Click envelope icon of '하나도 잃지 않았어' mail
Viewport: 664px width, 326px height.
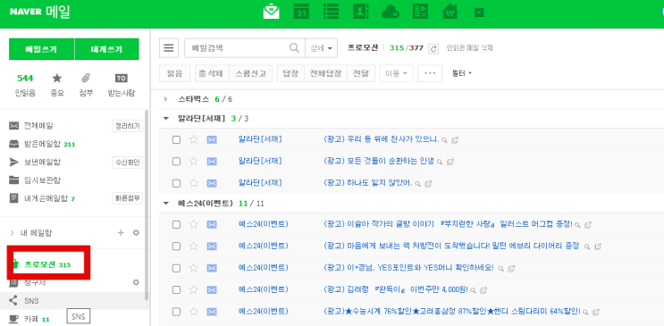[x=212, y=183]
